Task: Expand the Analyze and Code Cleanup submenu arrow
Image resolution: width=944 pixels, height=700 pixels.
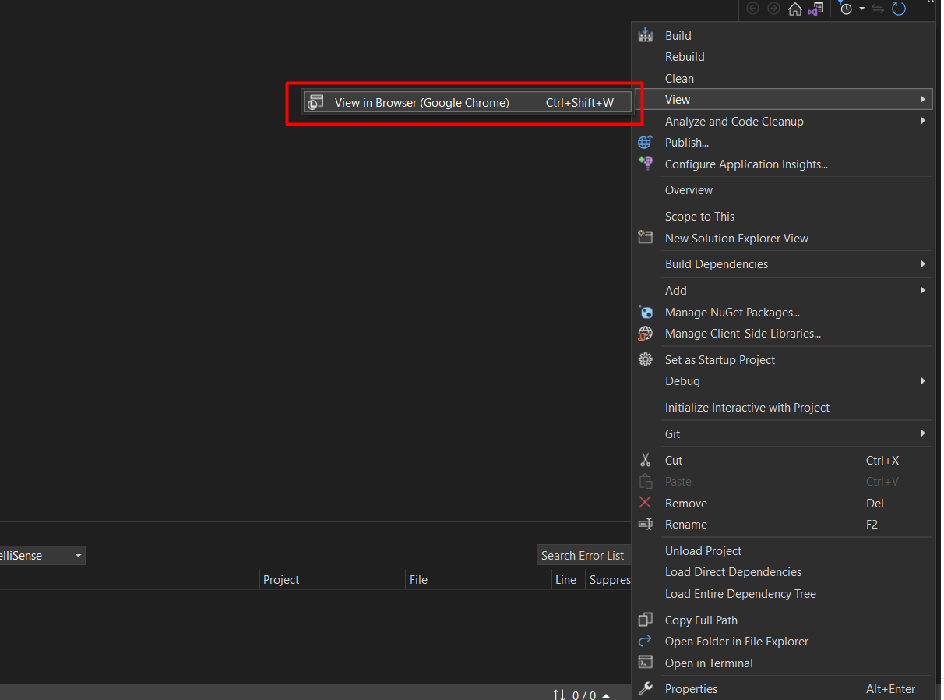Action: [923, 121]
